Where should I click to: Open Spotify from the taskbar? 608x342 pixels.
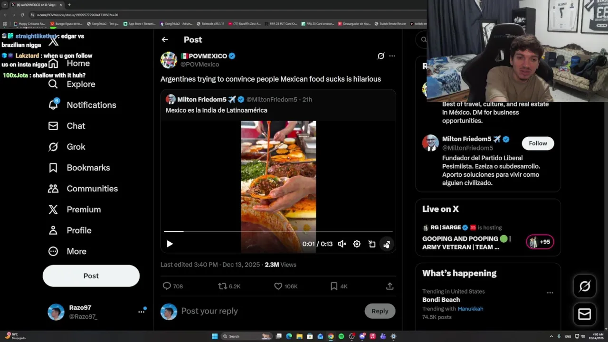pos(341,336)
